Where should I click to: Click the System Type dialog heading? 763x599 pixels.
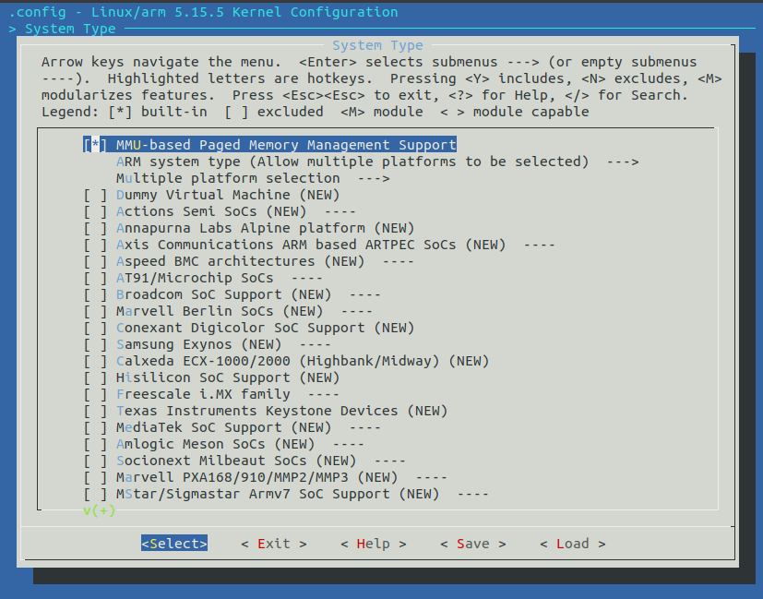(377, 45)
